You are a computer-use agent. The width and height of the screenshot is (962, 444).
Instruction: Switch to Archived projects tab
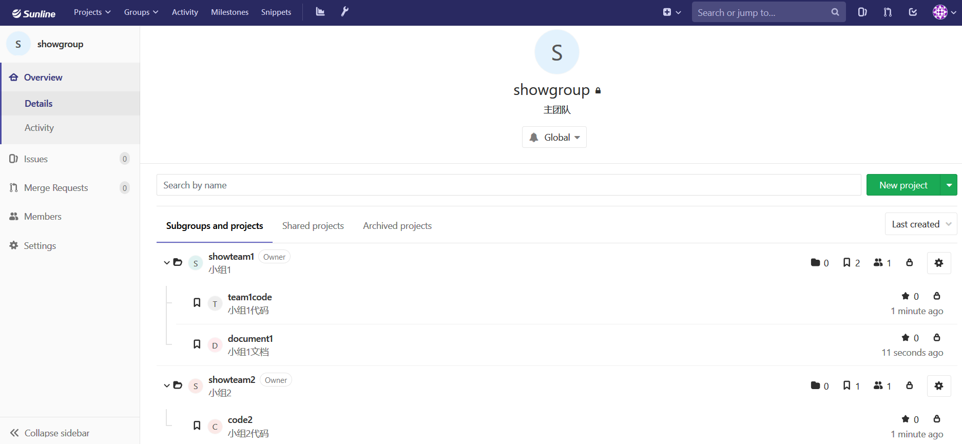tap(397, 226)
